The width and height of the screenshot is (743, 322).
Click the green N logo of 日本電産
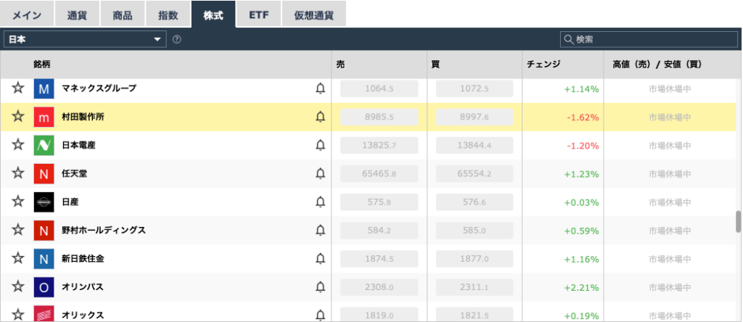(44, 145)
